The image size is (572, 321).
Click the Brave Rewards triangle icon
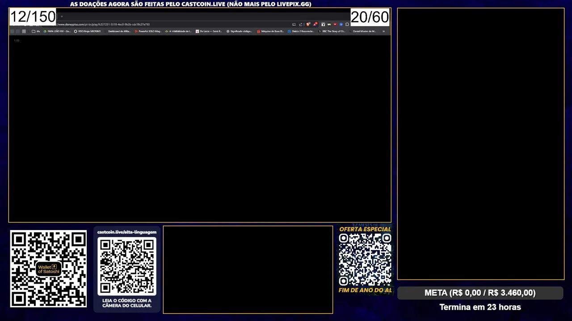tap(315, 25)
